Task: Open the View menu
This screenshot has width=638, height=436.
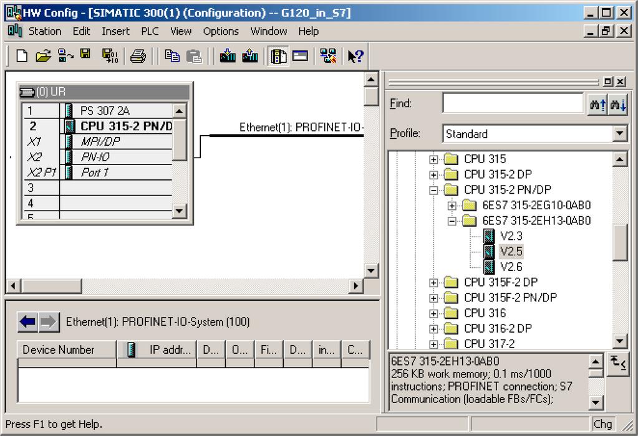Action: tap(181, 31)
